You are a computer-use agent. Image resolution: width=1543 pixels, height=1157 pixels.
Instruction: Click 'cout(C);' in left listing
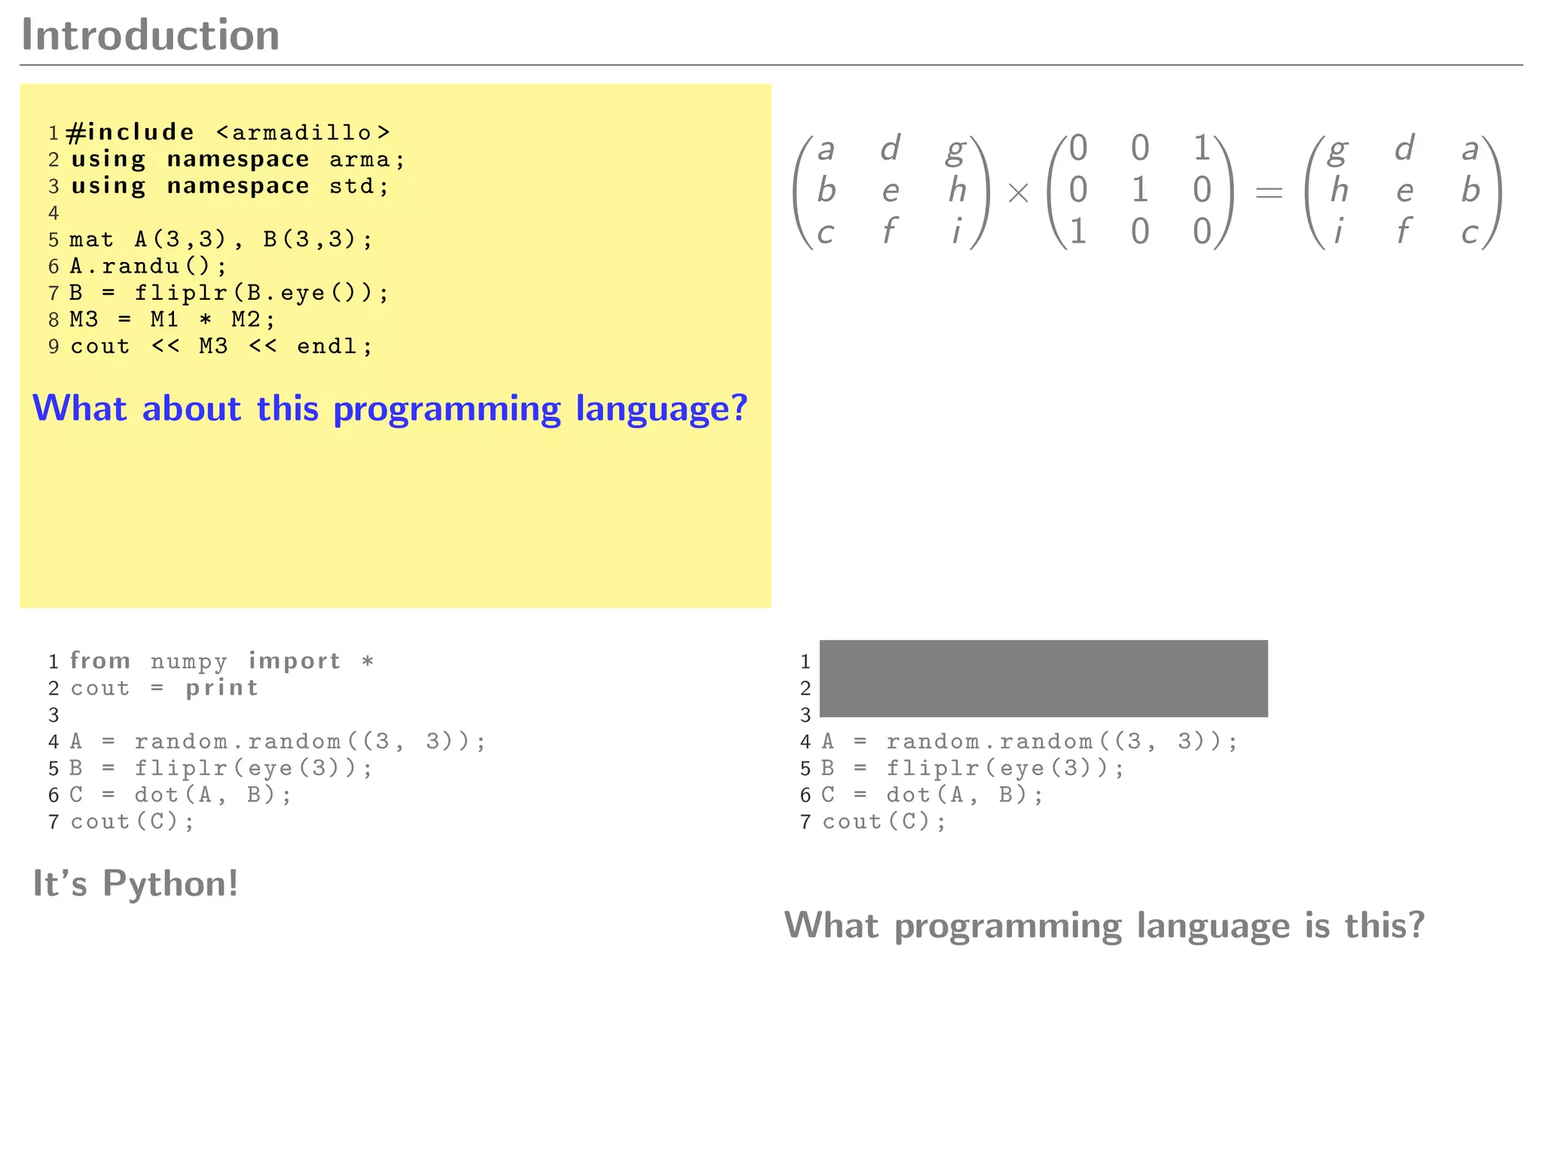132,822
